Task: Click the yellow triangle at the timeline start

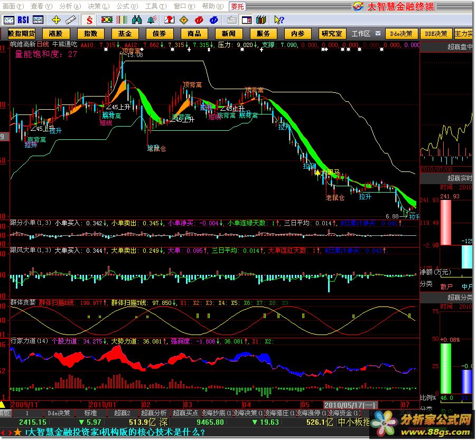Action: pos(2,404)
